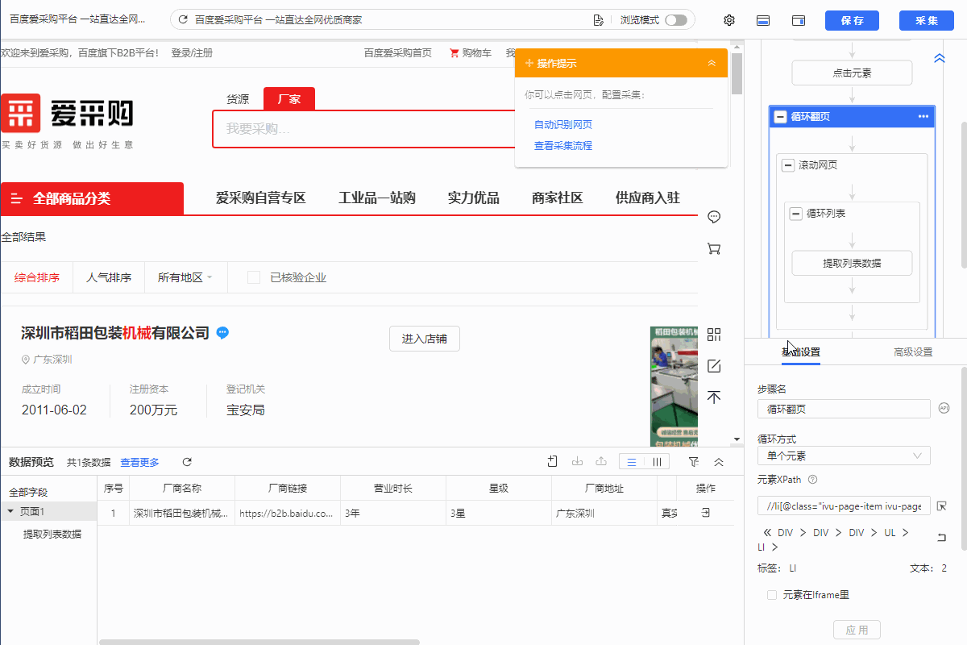Screen dimensions: 967x645
Task: Select the 货源 search tab
Action: 238,99
